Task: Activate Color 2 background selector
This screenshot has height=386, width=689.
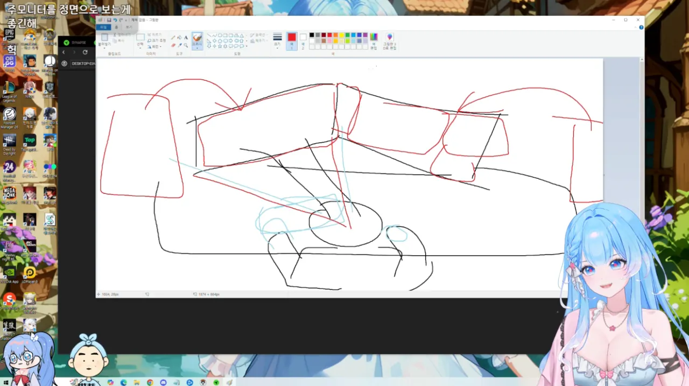Action: point(303,40)
